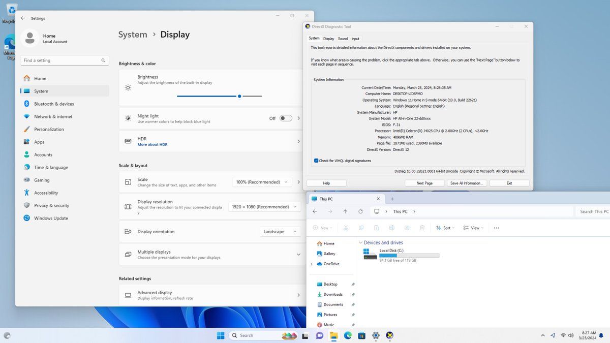Click the Cut icon in File Explorer toolbar
Image resolution: width=610 pixels, height=343 pixels.
346,228
